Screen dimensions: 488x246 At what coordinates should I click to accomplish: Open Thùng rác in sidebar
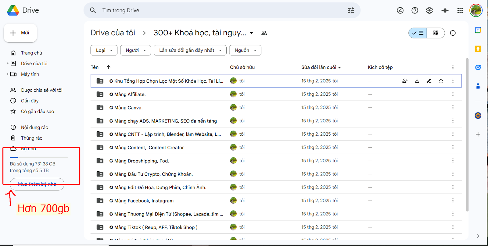(x=31, y=138)
